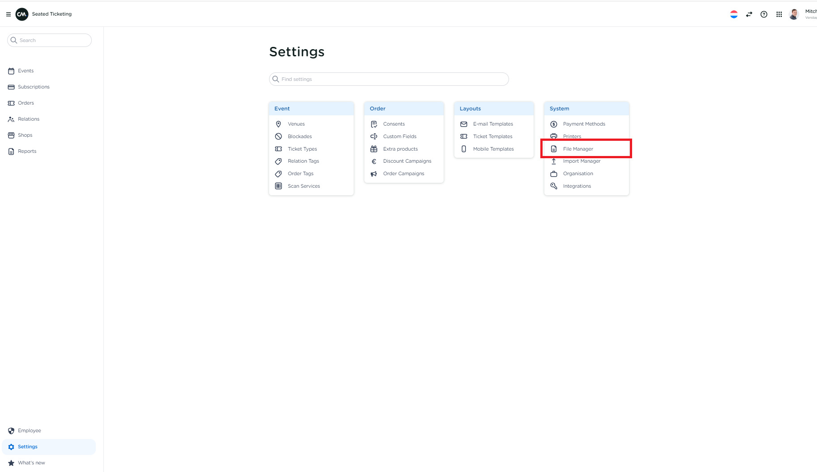Image resolution: width=817 pixels, height=472 pixels.
Task: Select Ticket Templates under Layouts
Action: [x=493, y=136]
